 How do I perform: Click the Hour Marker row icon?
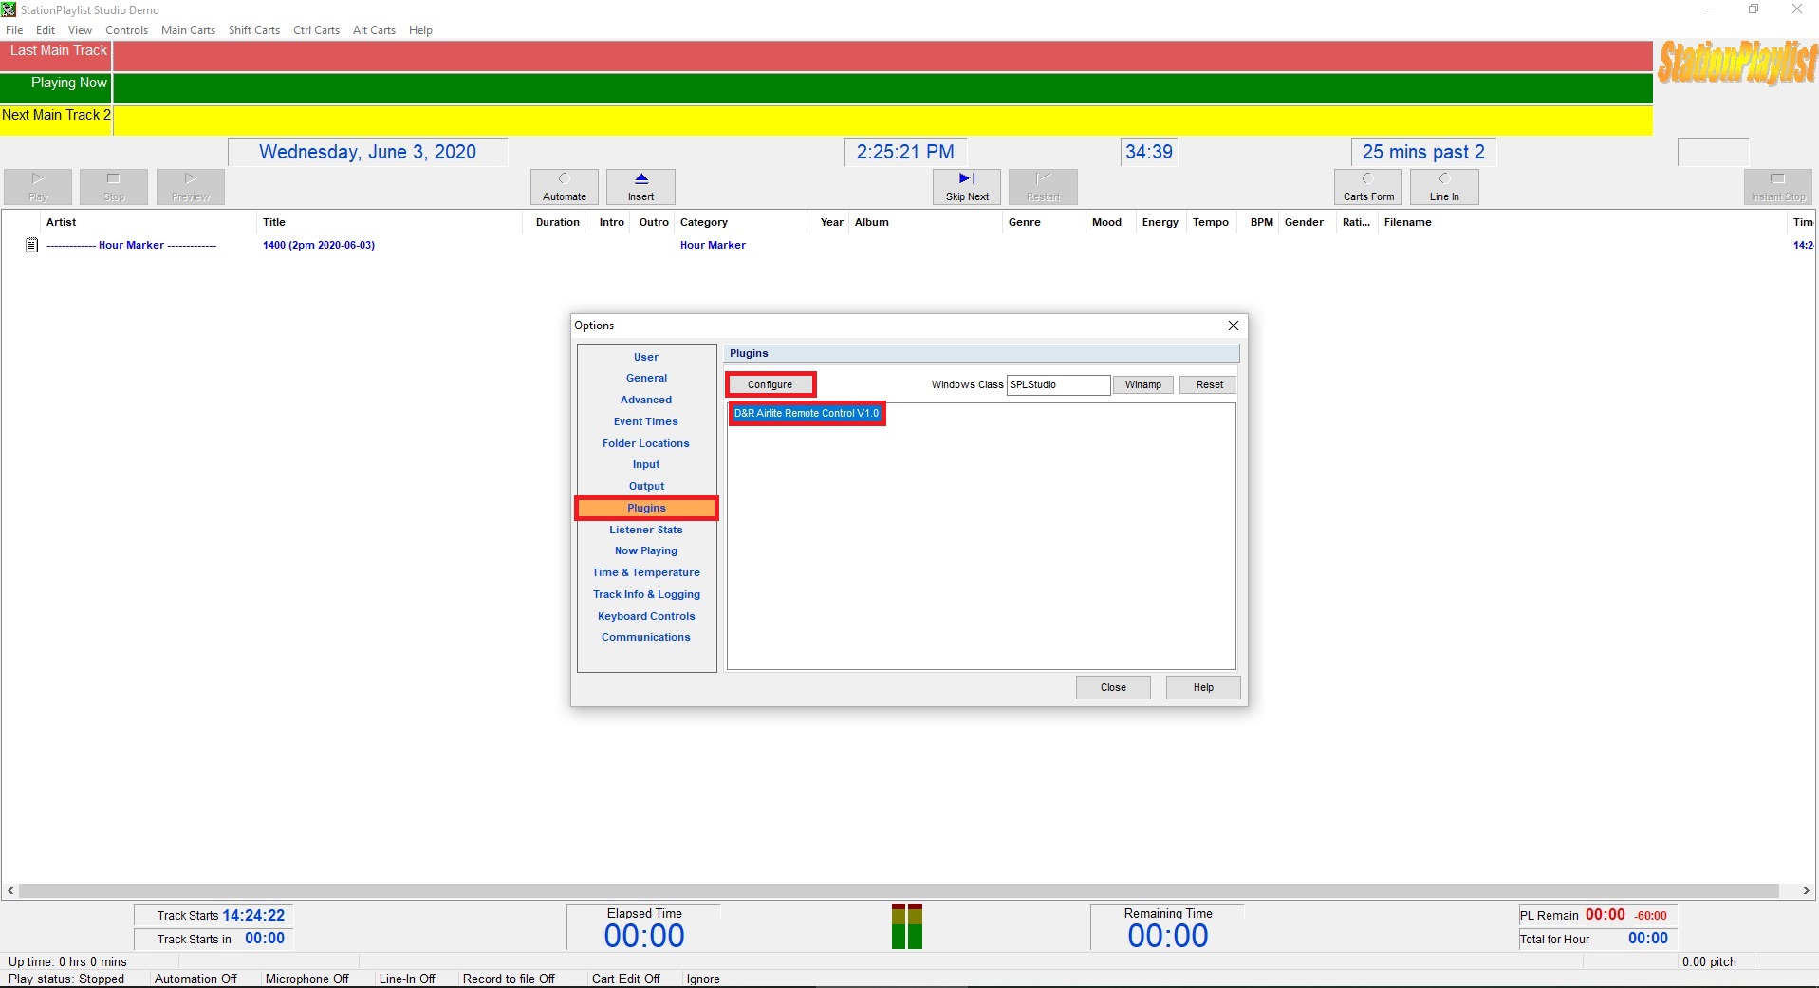coord(31,245)
